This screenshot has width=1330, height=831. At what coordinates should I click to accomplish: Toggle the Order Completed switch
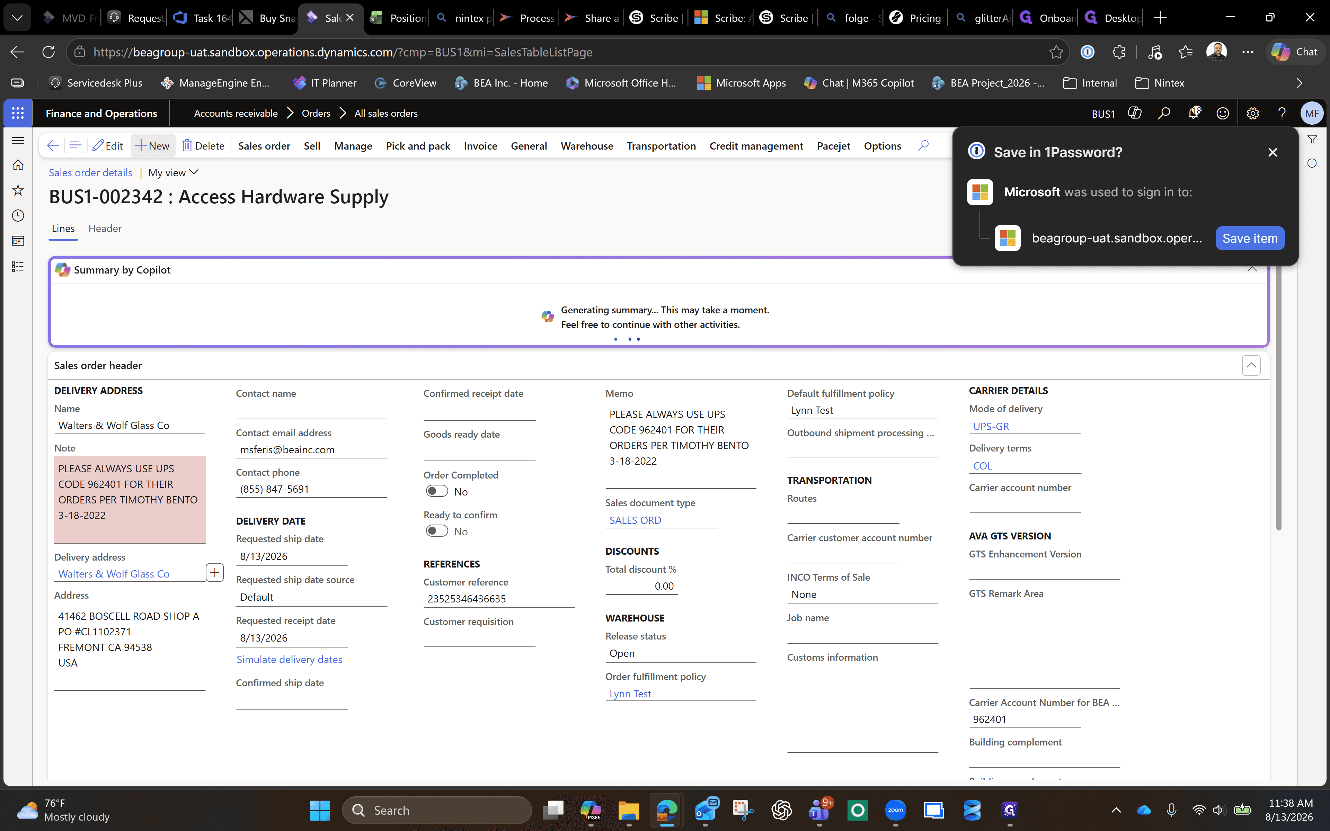click(x=437, y=491)
